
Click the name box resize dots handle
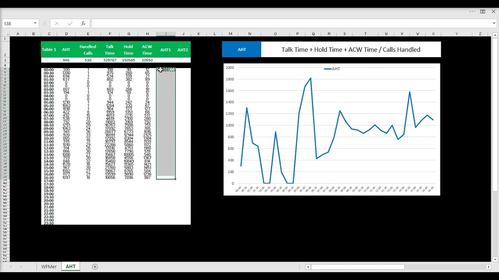(45, 24)
